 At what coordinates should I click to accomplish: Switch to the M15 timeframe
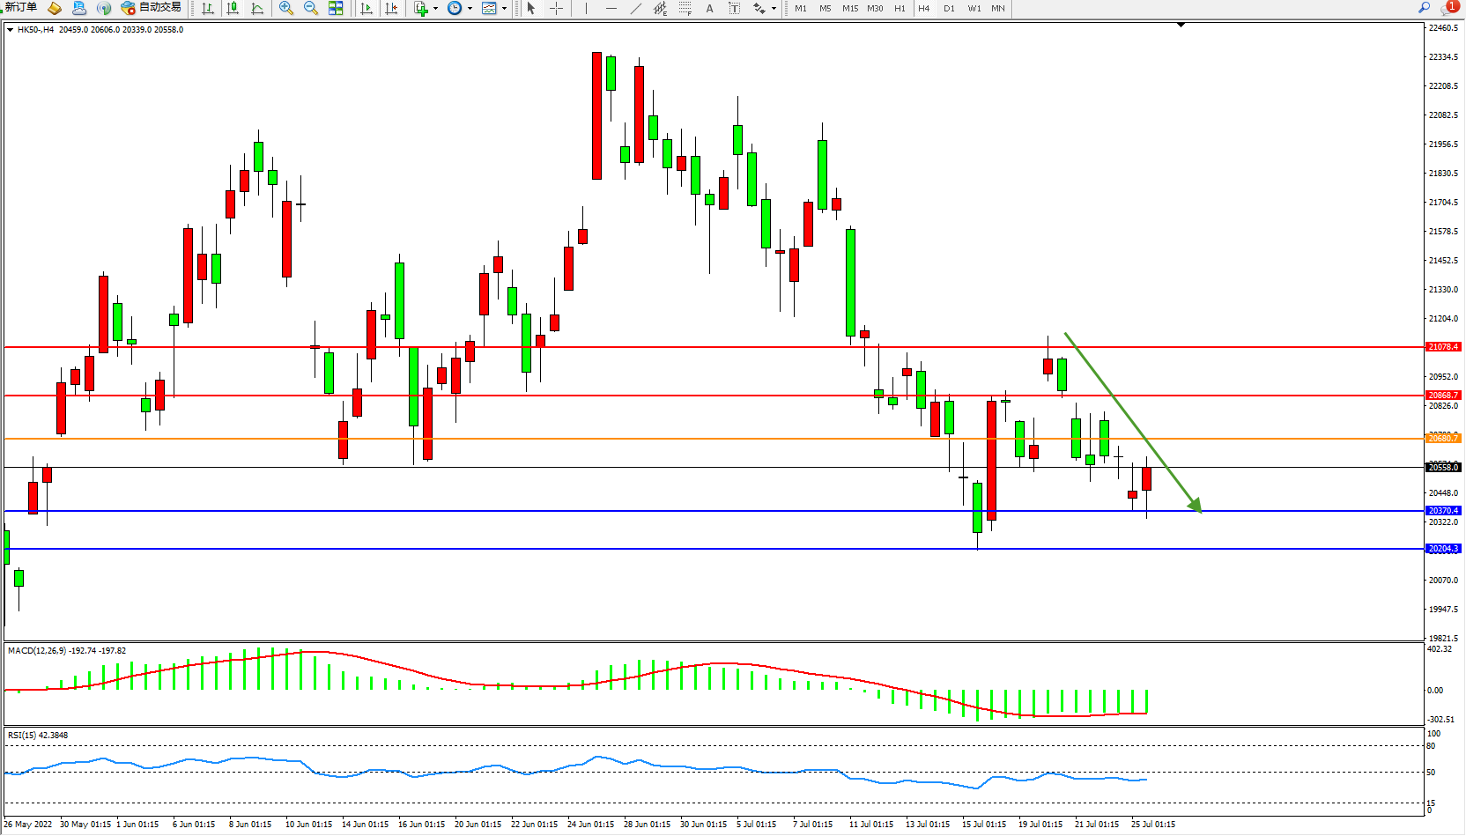point(849,8)
